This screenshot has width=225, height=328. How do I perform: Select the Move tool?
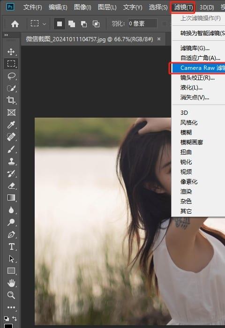(11, 52)
